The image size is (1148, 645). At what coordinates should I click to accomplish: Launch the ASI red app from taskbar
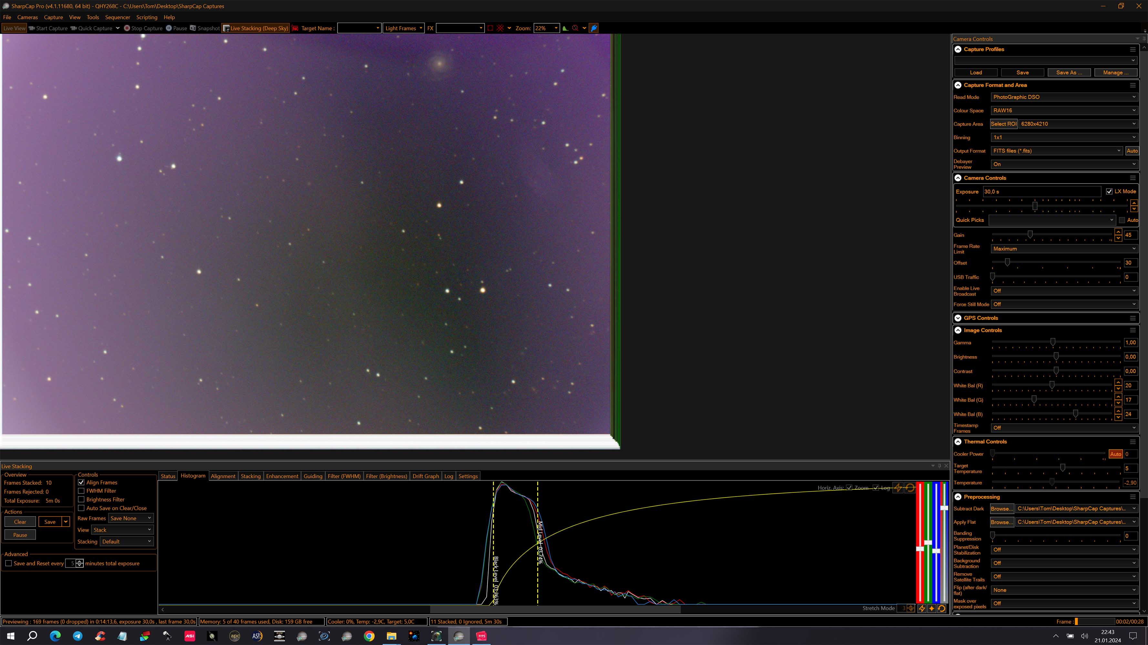coord(190,636)
